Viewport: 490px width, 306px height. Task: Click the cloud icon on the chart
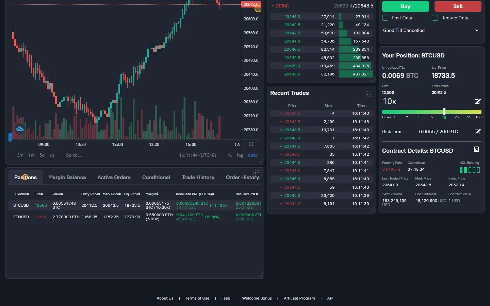pyautogui.click(x=20, y=129)
